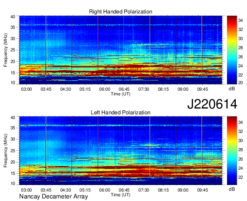Click the 20 MHz tick on Left Handed plot
The image size is (247, 201).
13,162
